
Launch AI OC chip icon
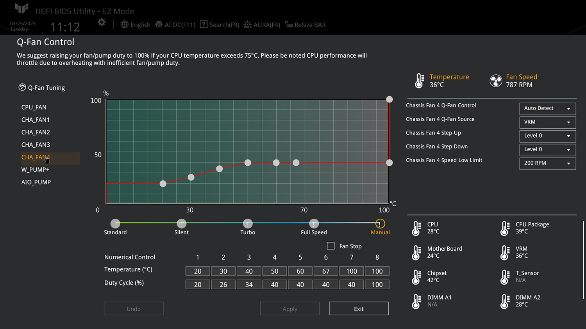tap(159, 25)
